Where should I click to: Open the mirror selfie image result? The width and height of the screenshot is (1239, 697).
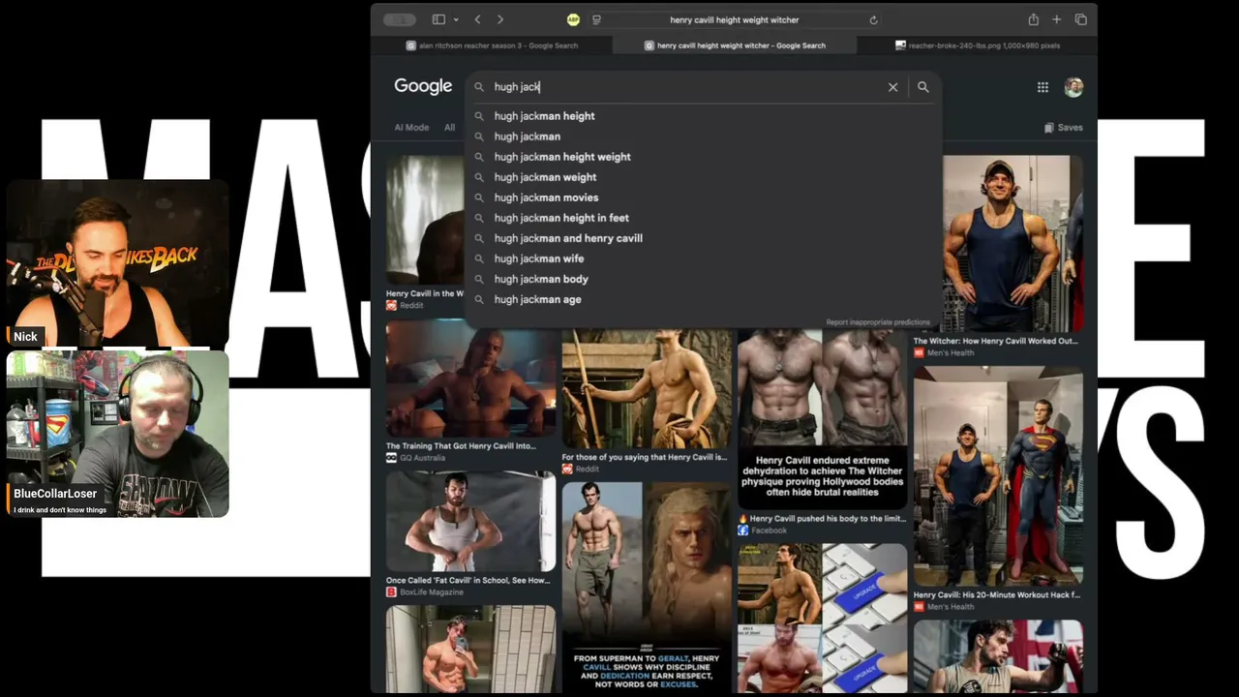click(x=471, y=649)
